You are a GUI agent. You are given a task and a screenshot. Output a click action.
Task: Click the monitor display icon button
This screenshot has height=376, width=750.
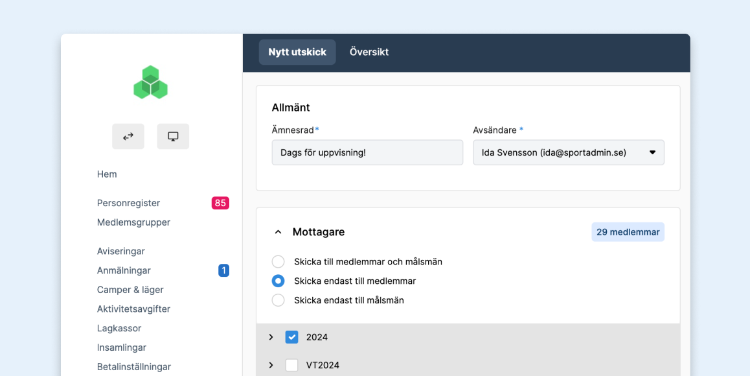point(173,136)
